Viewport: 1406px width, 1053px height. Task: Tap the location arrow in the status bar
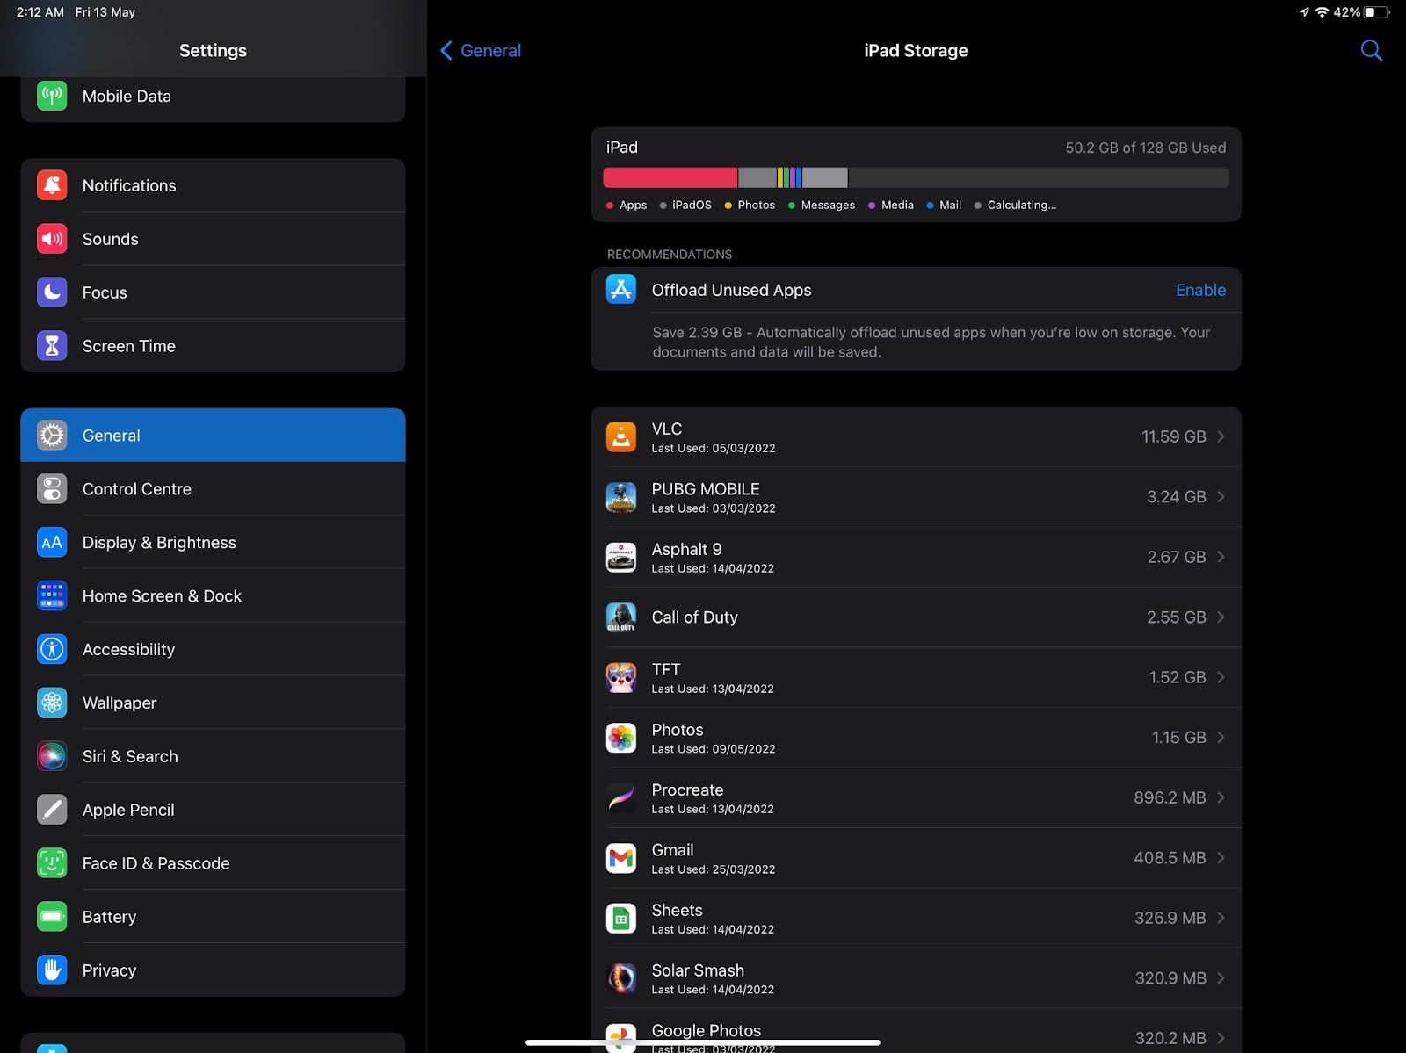coord(1304,12)
